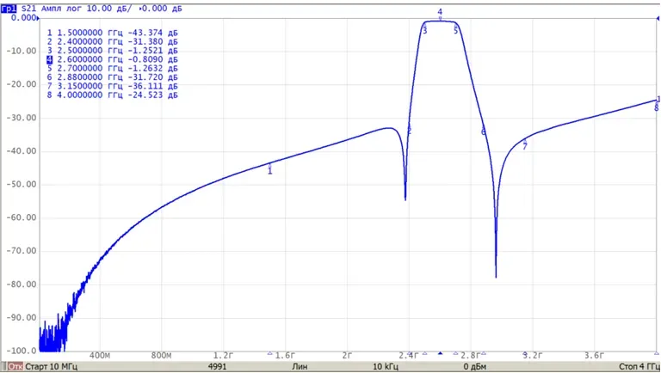Select marker row 8 at 4.0000000 ГГц
This screenshot has height=373, width=661.
(112, 95)
